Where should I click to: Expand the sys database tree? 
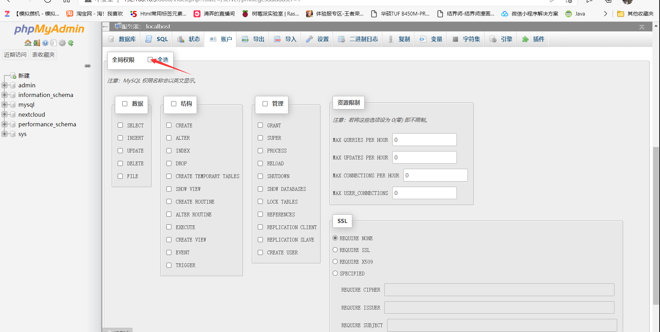coord(4,134)
